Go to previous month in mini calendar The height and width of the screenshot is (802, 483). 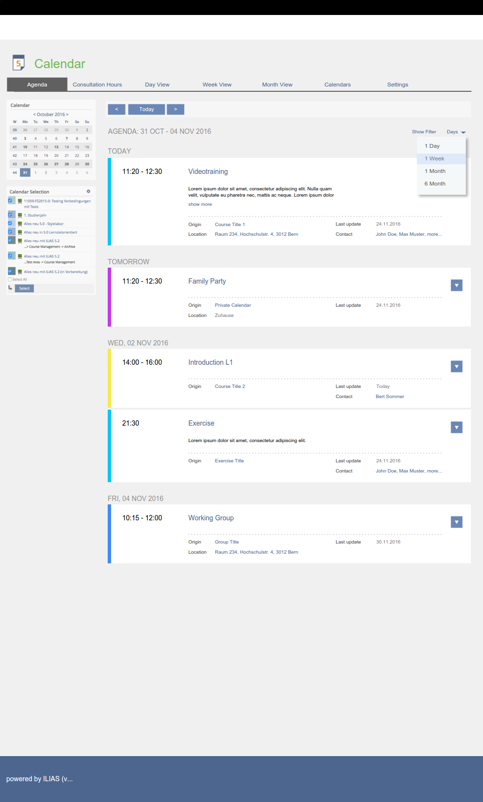[x=34, y=115]
